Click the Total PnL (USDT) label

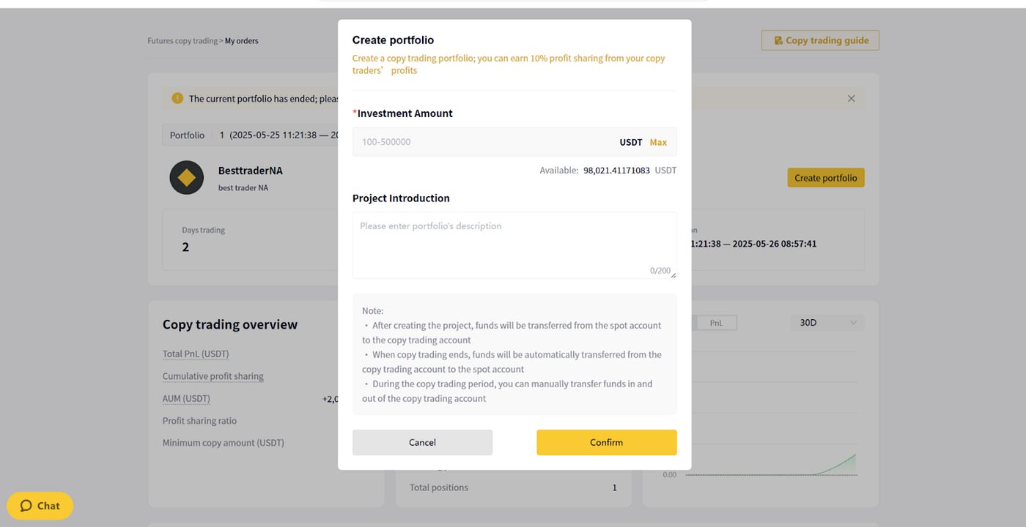(x=196, y=354)
